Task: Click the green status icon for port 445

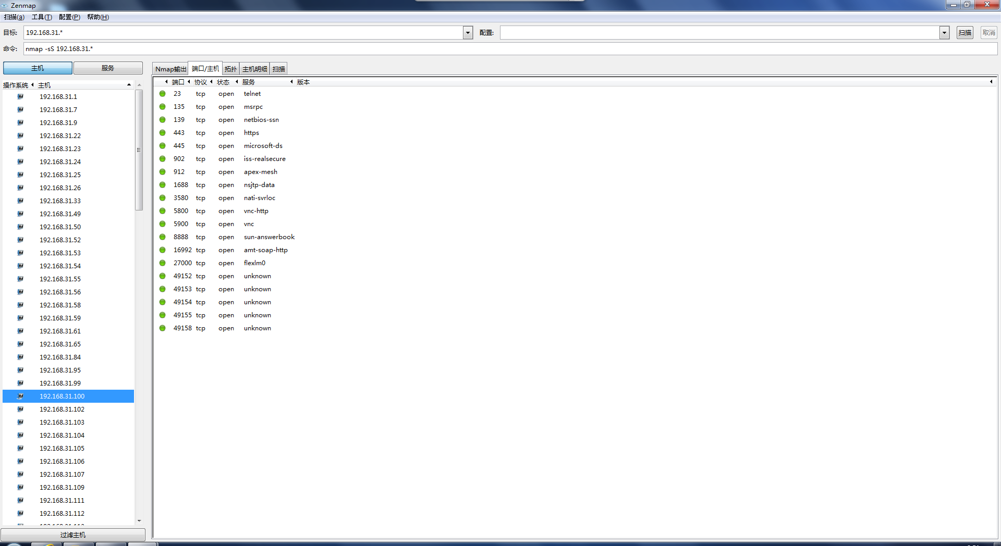Action: tap(163, 146)
